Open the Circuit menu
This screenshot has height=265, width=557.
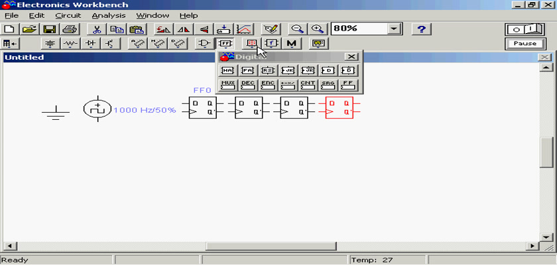tap(68, 15)
